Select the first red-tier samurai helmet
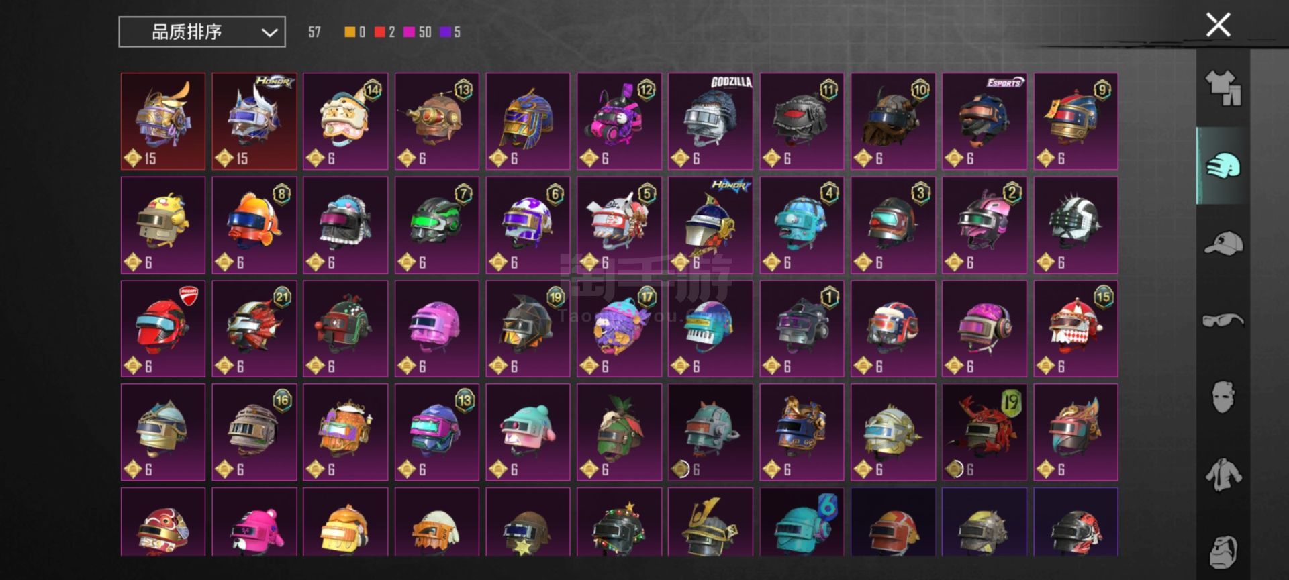The width and height of the screenshot is (1289, 580). (x=162, y=121)
